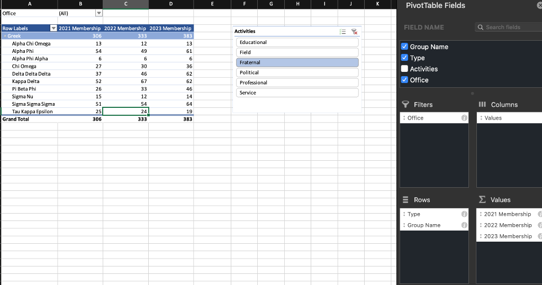Image resolution: width=542 pixels, height=285 pixels.
Task: Select the Professional slicer item
Action: click(x=297, y=82)
